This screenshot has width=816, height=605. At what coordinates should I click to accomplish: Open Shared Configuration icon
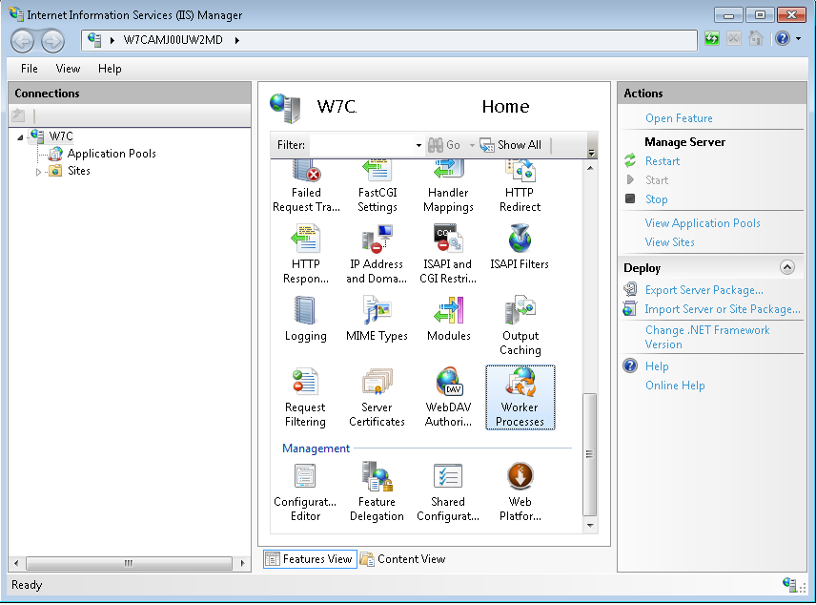point(448,492)
